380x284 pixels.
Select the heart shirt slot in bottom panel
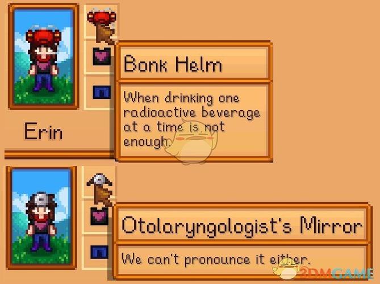click(99, 216)
